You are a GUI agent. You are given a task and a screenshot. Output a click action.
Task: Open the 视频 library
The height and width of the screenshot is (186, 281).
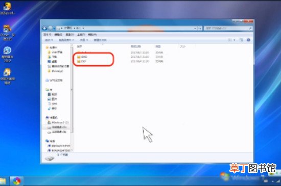pyautogui.click(x=52, y=94)
